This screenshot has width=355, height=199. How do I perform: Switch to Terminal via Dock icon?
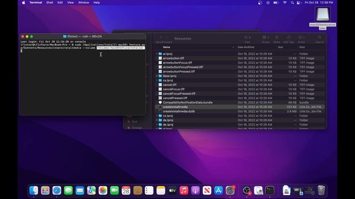tap(270, 190)
